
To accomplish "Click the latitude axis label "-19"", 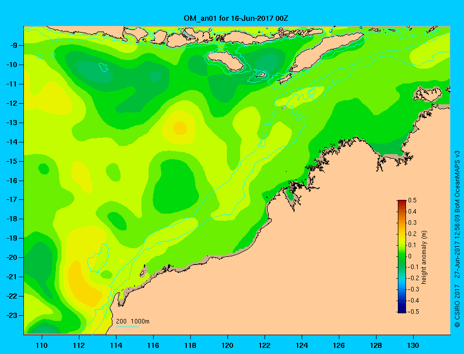I will tap(11, 239).
